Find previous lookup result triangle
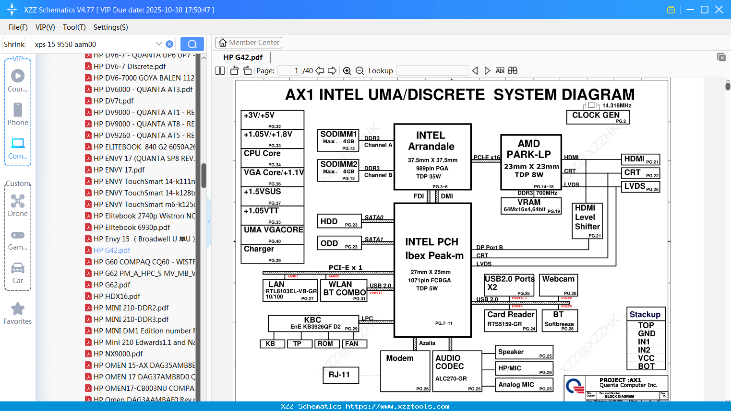Screen dimensions: 731x411 (475, 71)
